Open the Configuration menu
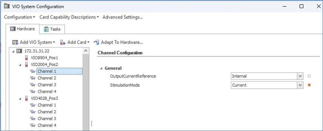The image size is (323, 131). pyautogui.click(x=19, y=17)
